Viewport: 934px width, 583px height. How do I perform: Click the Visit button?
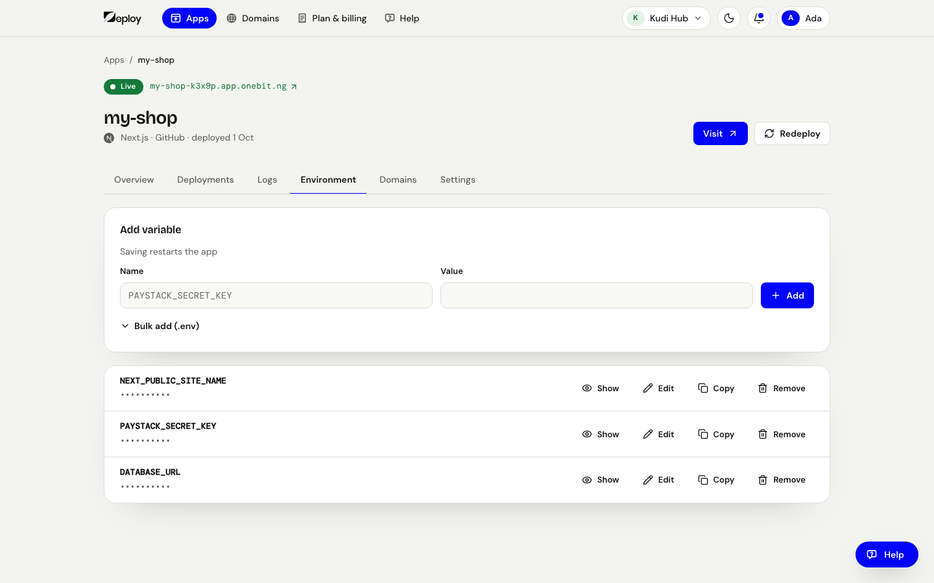[x=720, y=133]
